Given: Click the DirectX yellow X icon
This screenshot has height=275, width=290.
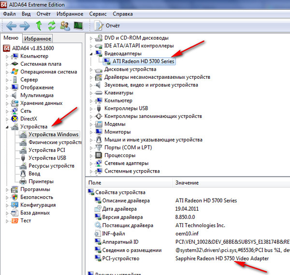Looking at the screenshot, I should 14,118.
